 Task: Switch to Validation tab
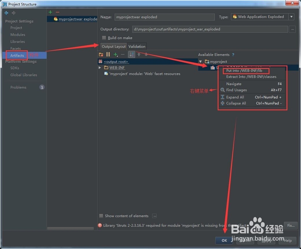[x=137, y=46]
